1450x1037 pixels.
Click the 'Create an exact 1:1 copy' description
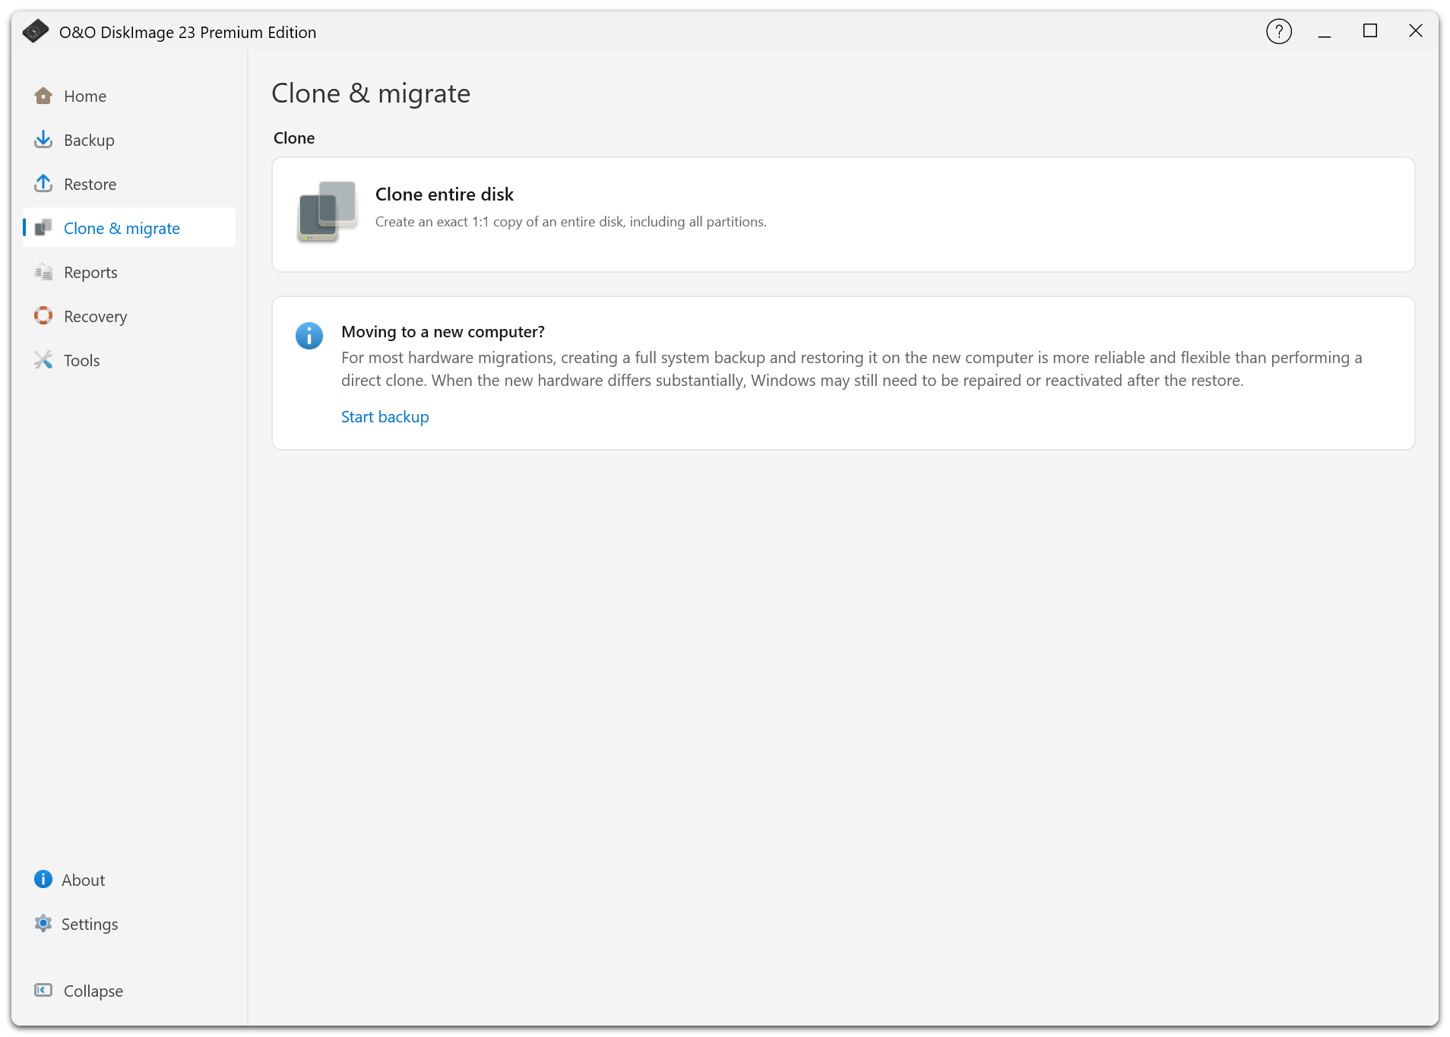(571, 222)
